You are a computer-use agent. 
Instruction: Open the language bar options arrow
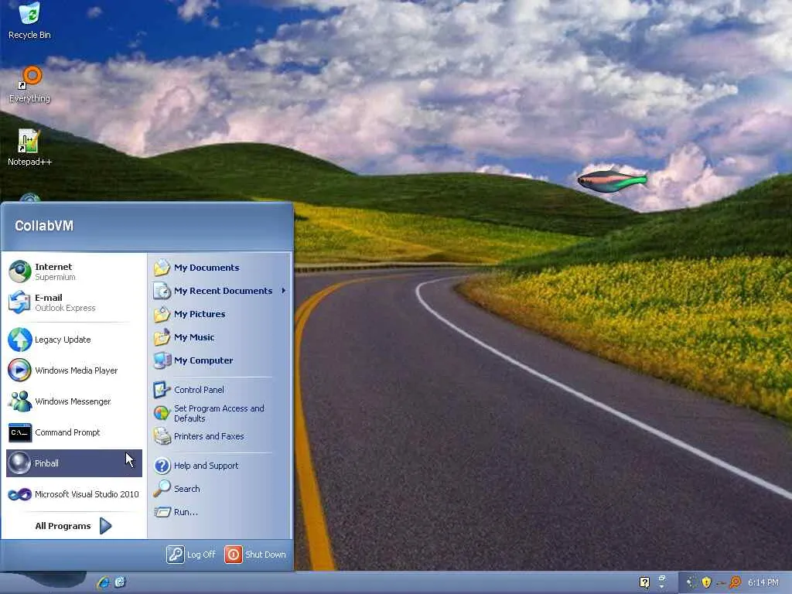[662, 586]
